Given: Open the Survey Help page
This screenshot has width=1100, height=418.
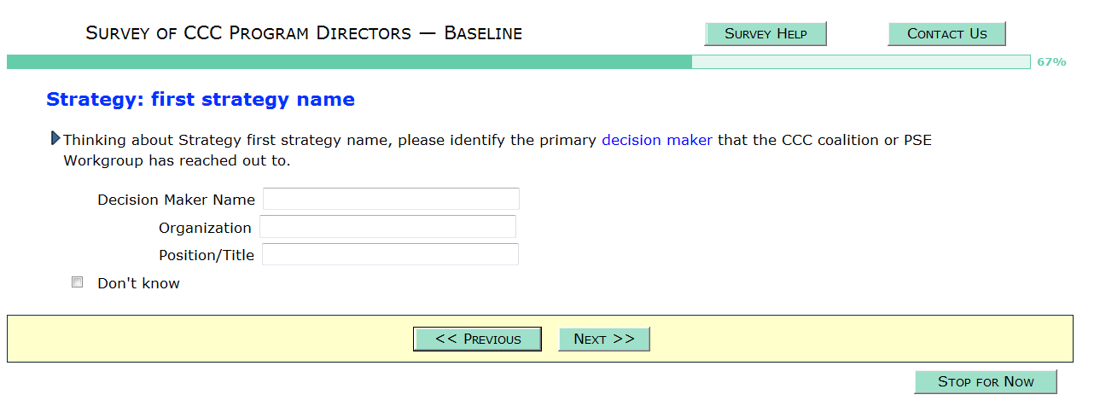Looking at the screenshot, I should point(765,34).
